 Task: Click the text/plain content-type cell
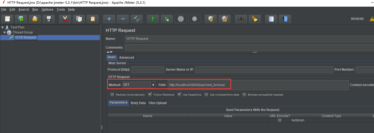click(331, 120)
